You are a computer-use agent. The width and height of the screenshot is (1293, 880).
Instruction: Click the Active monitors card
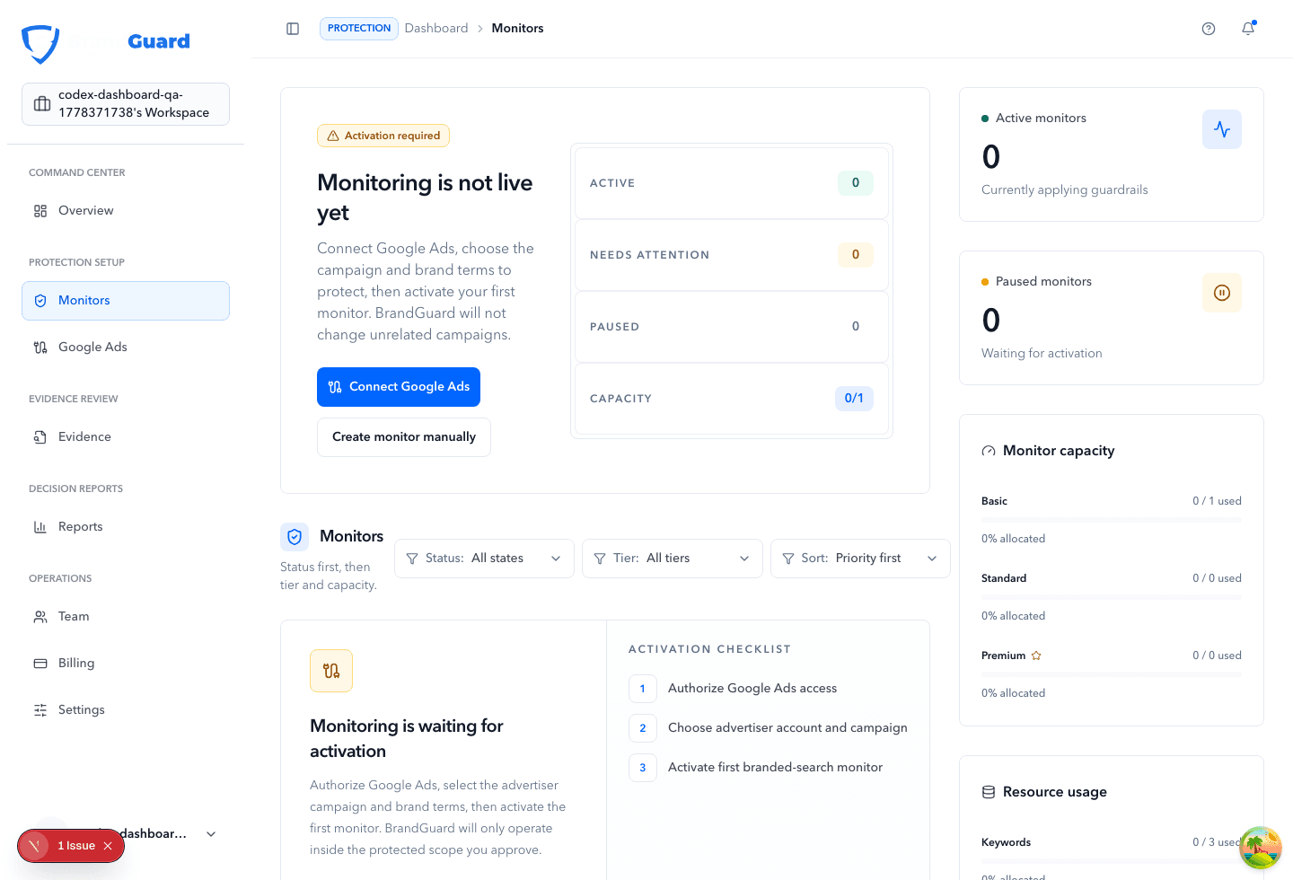coord(1112,154)
